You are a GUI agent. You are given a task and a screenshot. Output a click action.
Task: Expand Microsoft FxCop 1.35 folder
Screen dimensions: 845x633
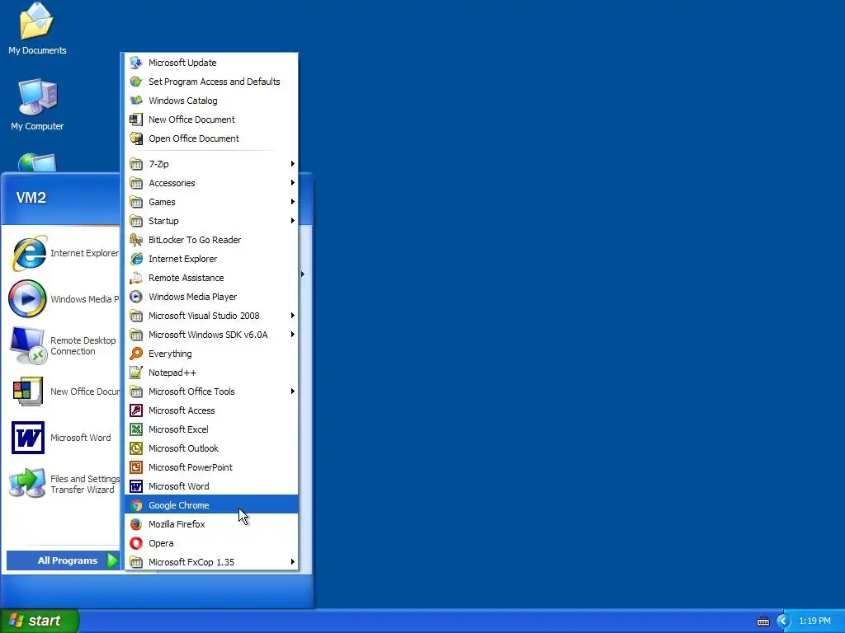pyautogui.click(x=211, y=561)
